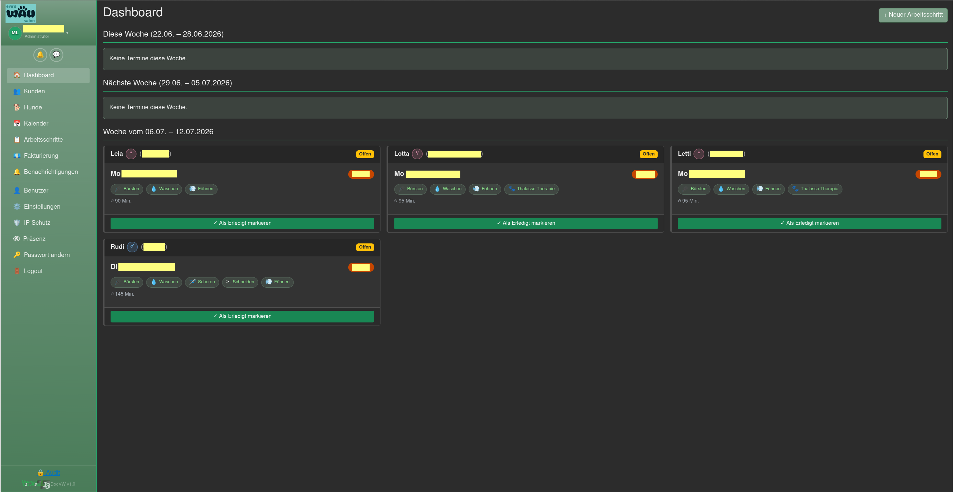Open Arbeitsschritte in sidebar
The image size is (953, 492).
pos(48,140)
